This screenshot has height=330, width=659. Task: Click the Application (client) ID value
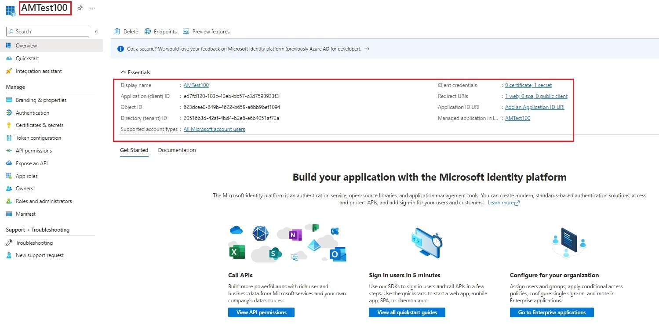[231, 96]
